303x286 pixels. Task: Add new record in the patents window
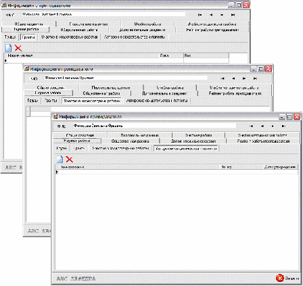pos(60,159)
